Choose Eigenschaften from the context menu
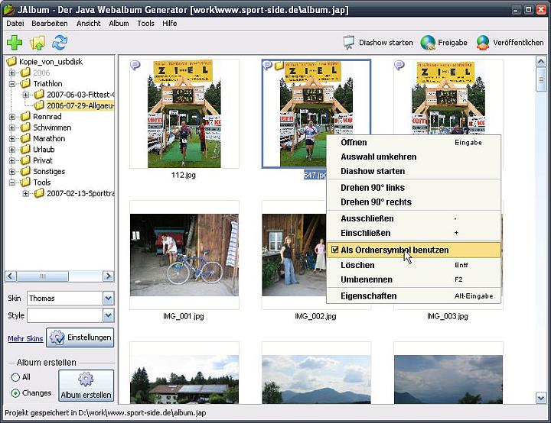Screen dimensions: 551x423 click(x=413, y=296)
